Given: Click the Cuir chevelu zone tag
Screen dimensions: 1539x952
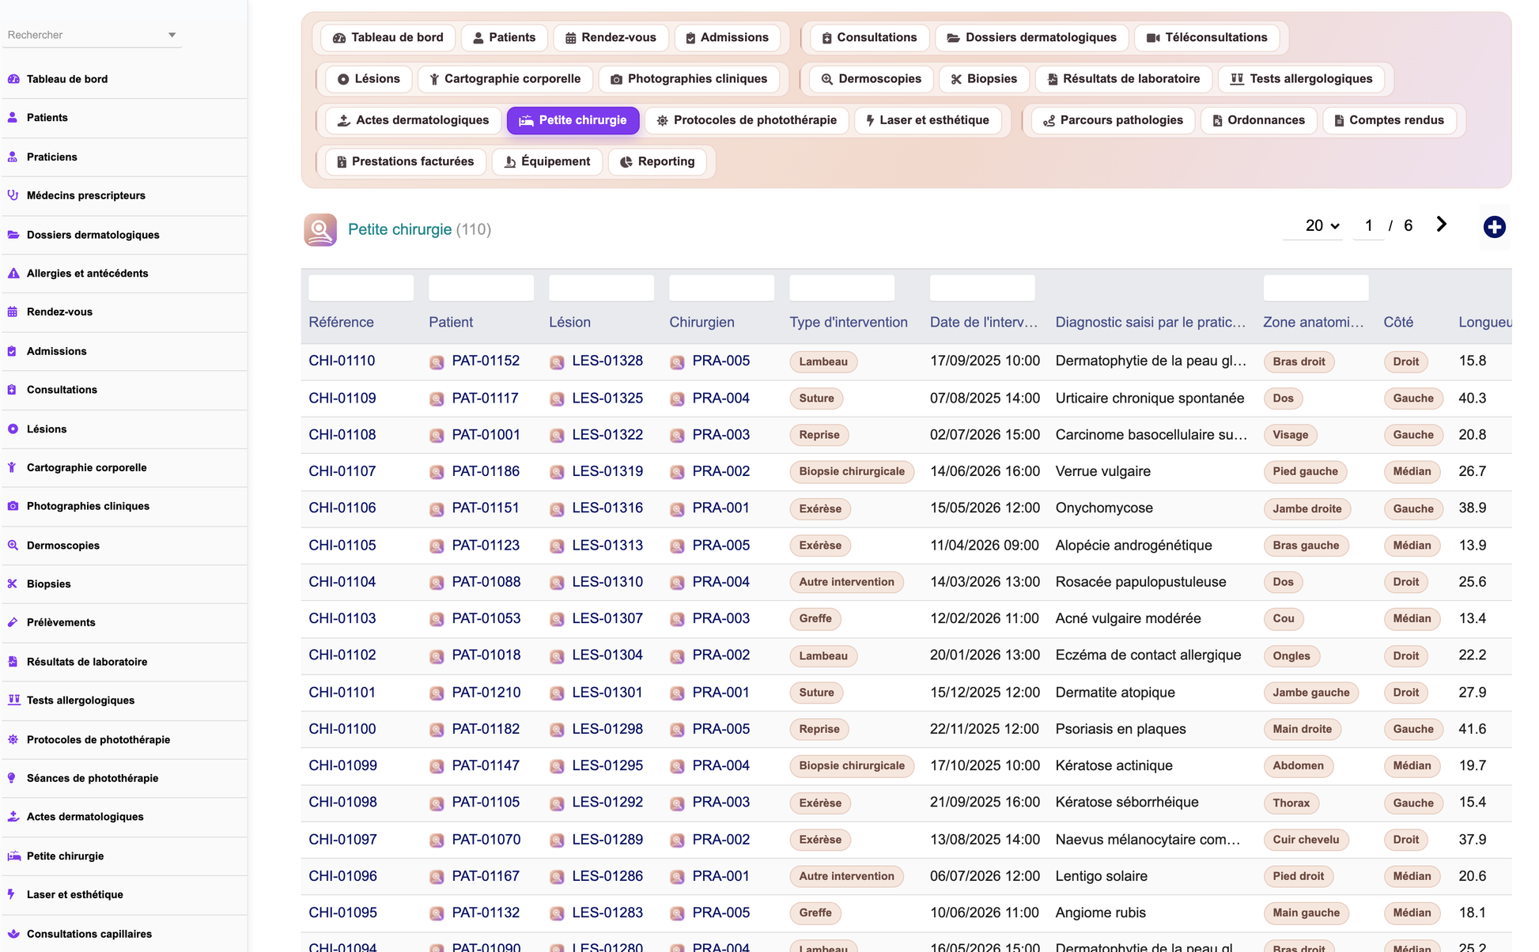Looking at the screenshot, I should pyautogui.click(x=1306, y=840).
